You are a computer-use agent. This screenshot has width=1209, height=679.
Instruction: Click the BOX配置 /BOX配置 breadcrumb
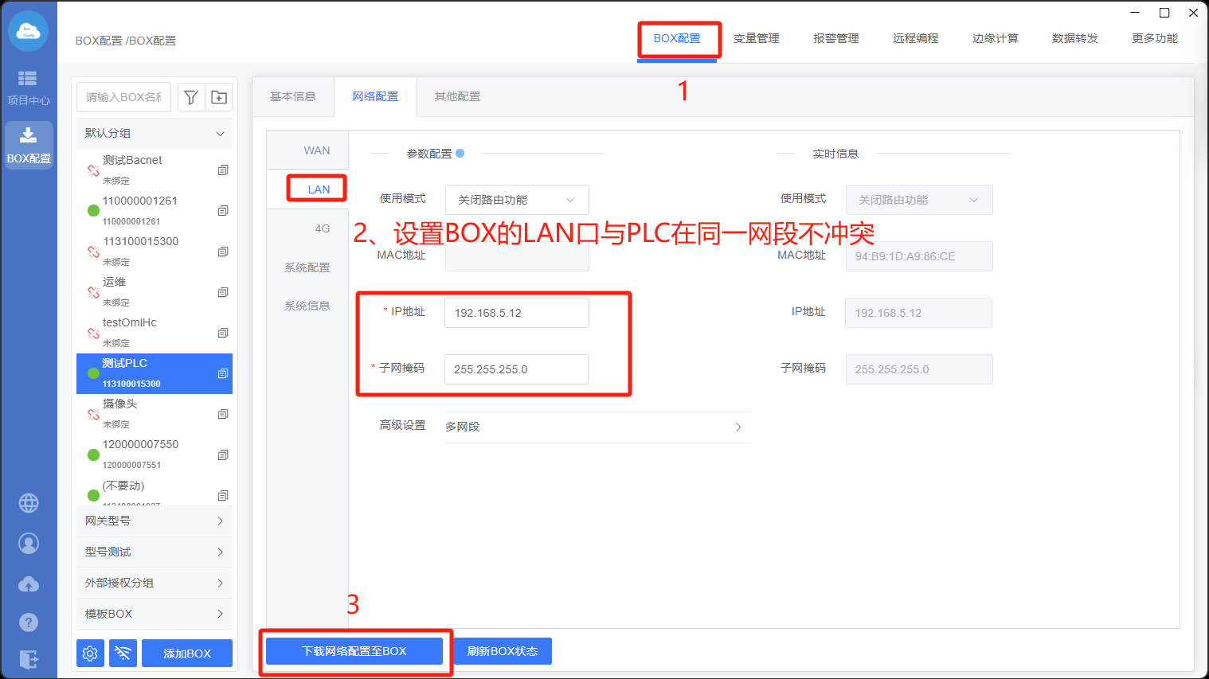coord(126,41)
